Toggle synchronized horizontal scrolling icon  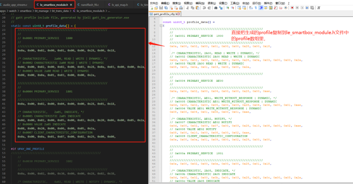pyautogui.click(x=244, y=8)
